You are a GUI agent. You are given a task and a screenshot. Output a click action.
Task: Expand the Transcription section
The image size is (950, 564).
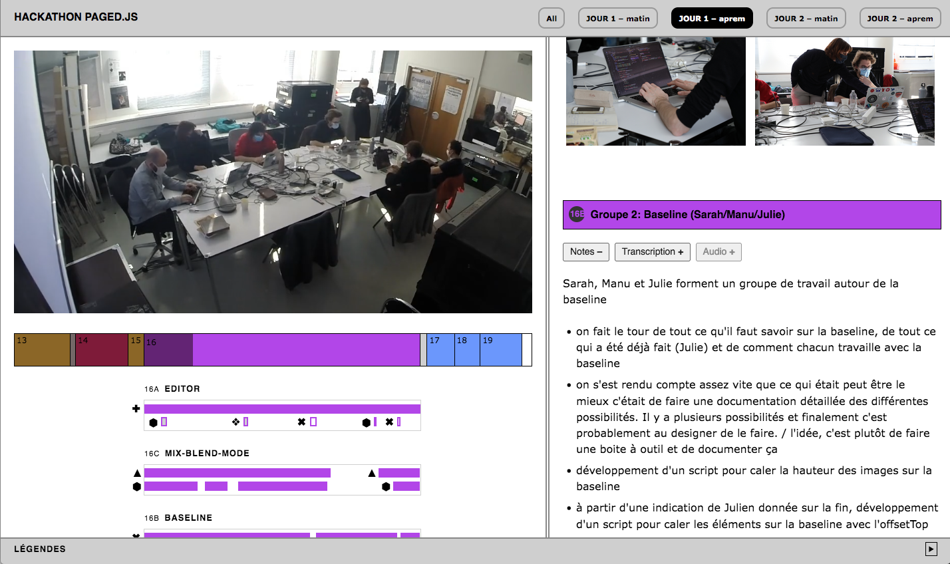click(652, 251)
